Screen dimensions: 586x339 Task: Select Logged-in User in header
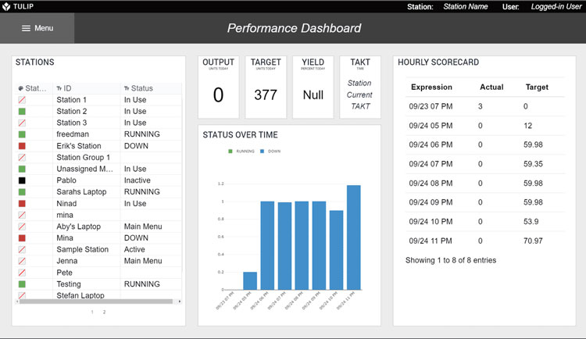556,6
